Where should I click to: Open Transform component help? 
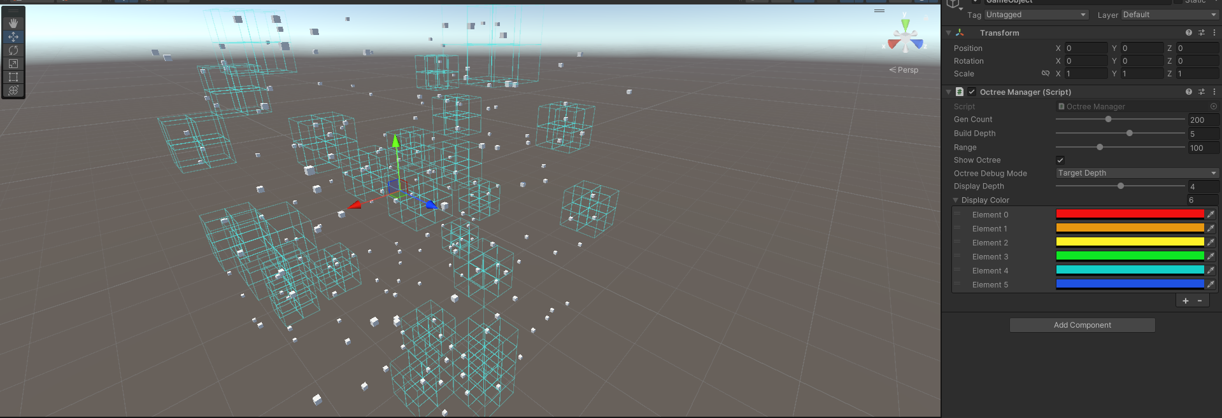pos(1188,32)
